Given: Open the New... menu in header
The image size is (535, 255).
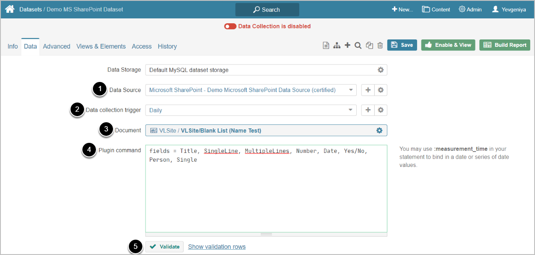Looking at the screenshot, I should [x=402, y=9].
